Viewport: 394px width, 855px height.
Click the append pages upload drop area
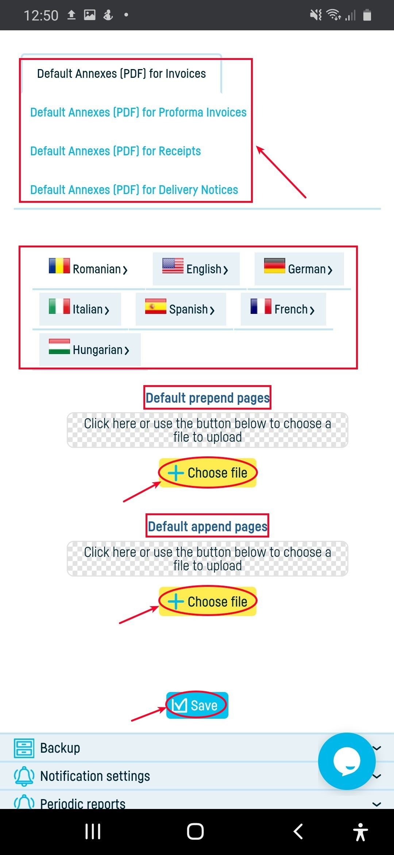(x=207, y=559)
